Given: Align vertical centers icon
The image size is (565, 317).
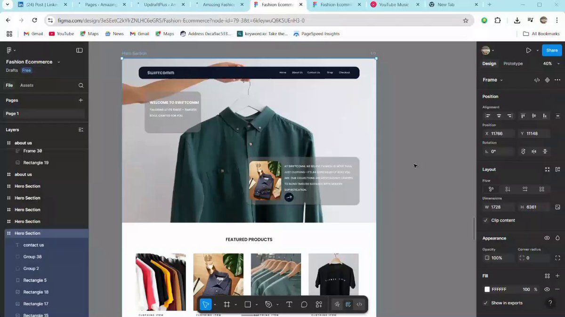Looking at the screenshot, I should [533, 116].
